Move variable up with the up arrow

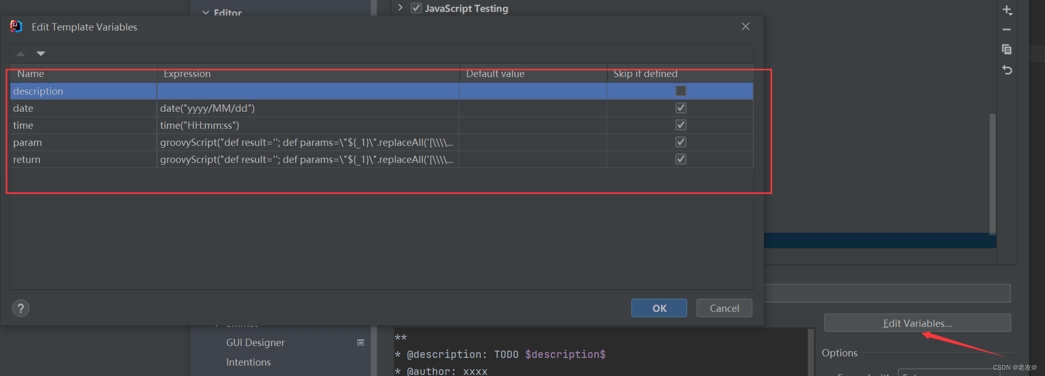(21, 54)
